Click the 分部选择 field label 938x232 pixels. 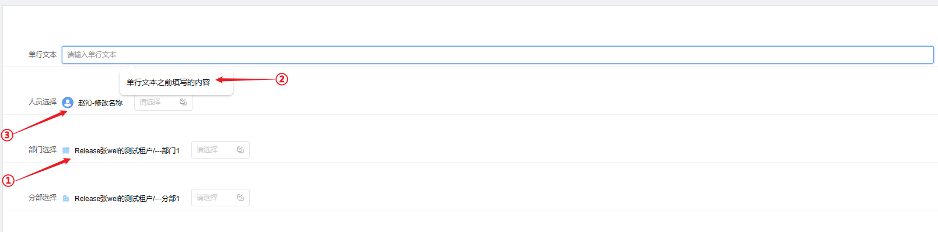pos(43,198)
